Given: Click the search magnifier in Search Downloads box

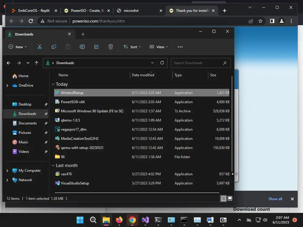Looking at the screenshot, I should coord(225,63).
